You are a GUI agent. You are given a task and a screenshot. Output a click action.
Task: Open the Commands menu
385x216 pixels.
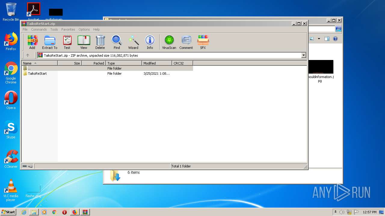[x=39, y=29]
